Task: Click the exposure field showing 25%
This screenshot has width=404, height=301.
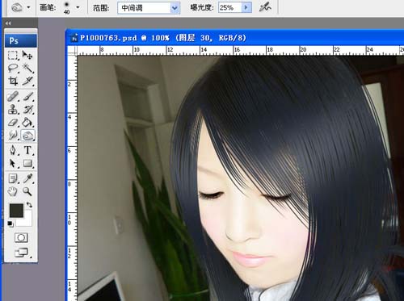Action: pyautogui.click(x=229, y=7)
